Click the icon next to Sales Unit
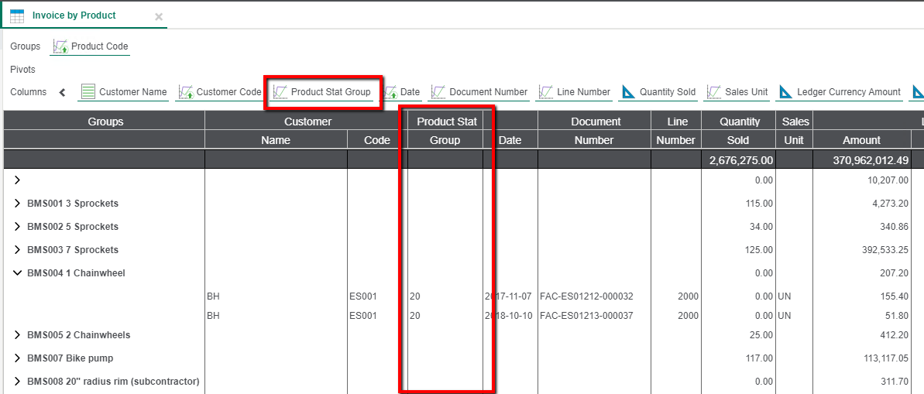Viewport: 924px width, 394px height. point(714,92)
